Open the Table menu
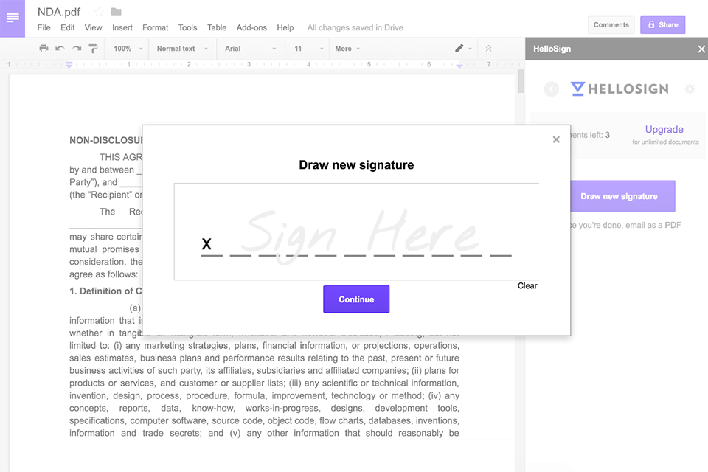This screenshot has width=708, height=472. pyautogui.click(x=217, y=27)
